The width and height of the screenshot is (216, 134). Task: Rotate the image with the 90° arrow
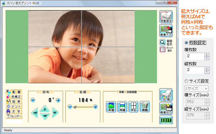[55, 112]
